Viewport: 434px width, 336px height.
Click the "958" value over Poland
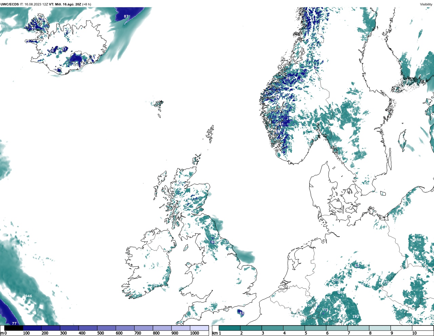point(417,240)
